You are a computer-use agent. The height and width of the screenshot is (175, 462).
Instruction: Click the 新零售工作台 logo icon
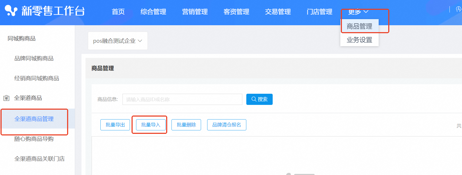click(11, 11)
